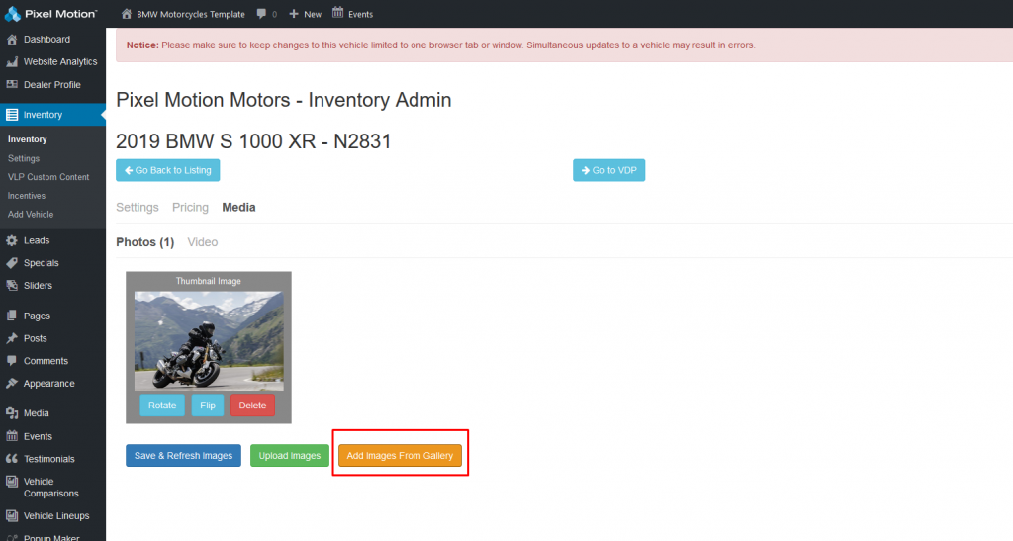Click the Comments bubble icon in sidebar
1013x541 pixels.
pos(12,361)
